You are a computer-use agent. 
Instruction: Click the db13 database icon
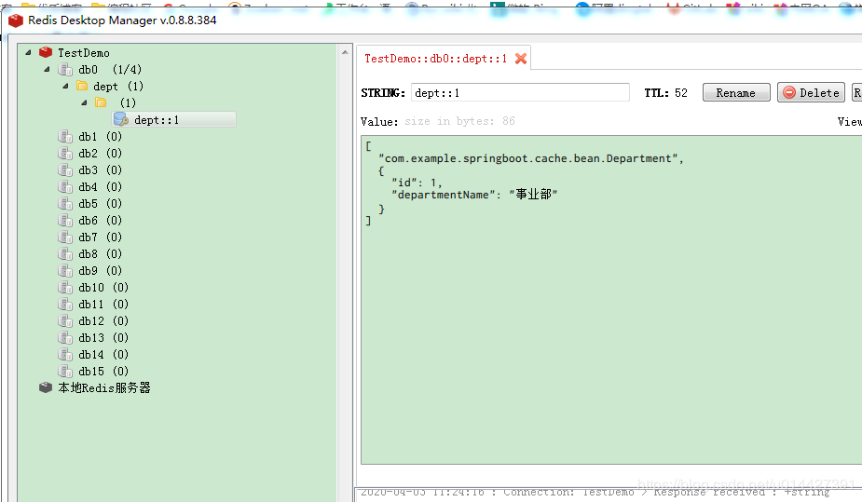[x=65, y=338]
